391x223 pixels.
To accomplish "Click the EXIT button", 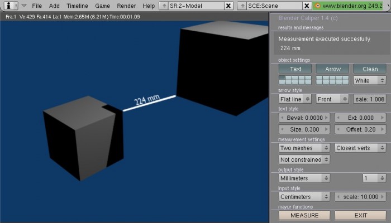I will coord(360,215).
